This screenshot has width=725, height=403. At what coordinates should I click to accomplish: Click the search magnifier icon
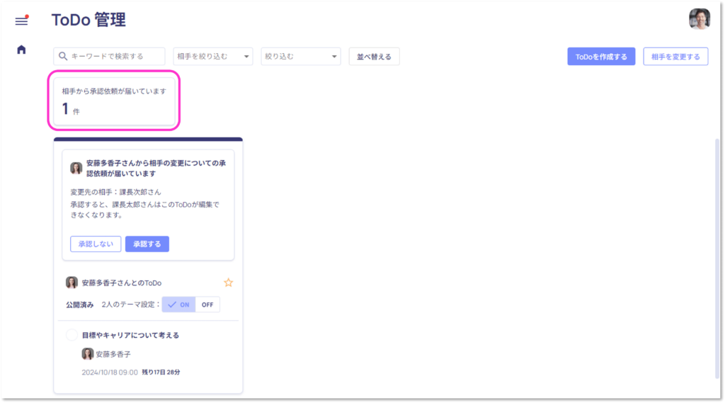(63, 57)
